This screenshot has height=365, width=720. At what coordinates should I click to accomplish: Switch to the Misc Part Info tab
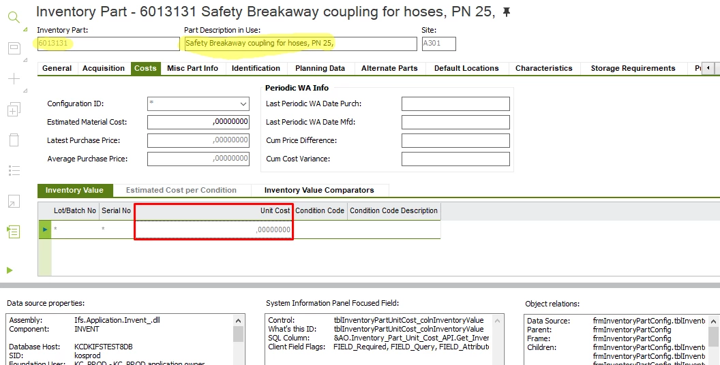click(192, 68)
